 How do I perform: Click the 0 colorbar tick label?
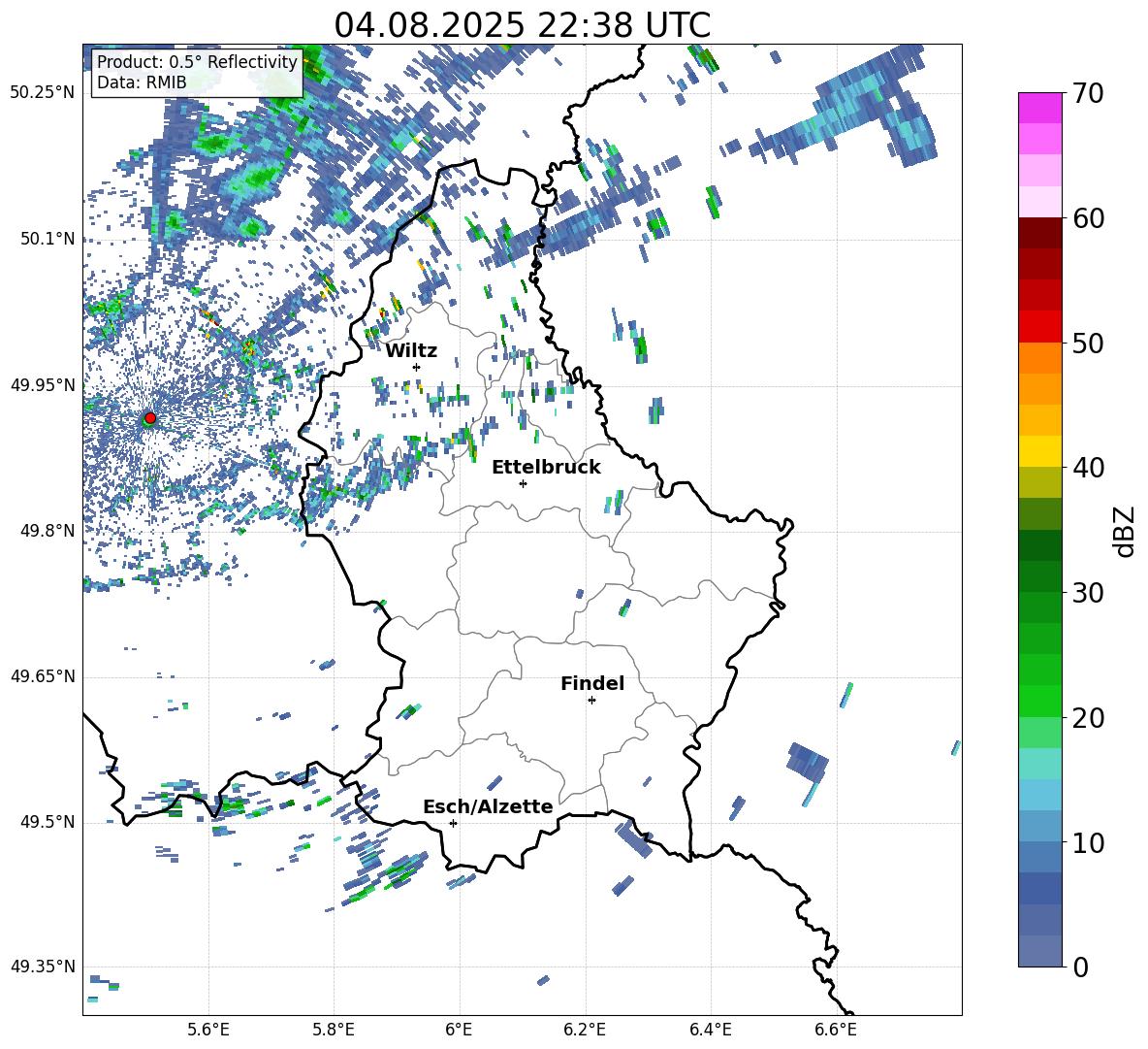click(1080, 967)
